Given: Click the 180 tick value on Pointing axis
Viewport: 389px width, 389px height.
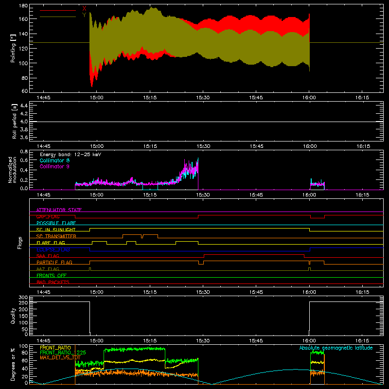Looking at the screenshot, I should click(x=23, y=6).
